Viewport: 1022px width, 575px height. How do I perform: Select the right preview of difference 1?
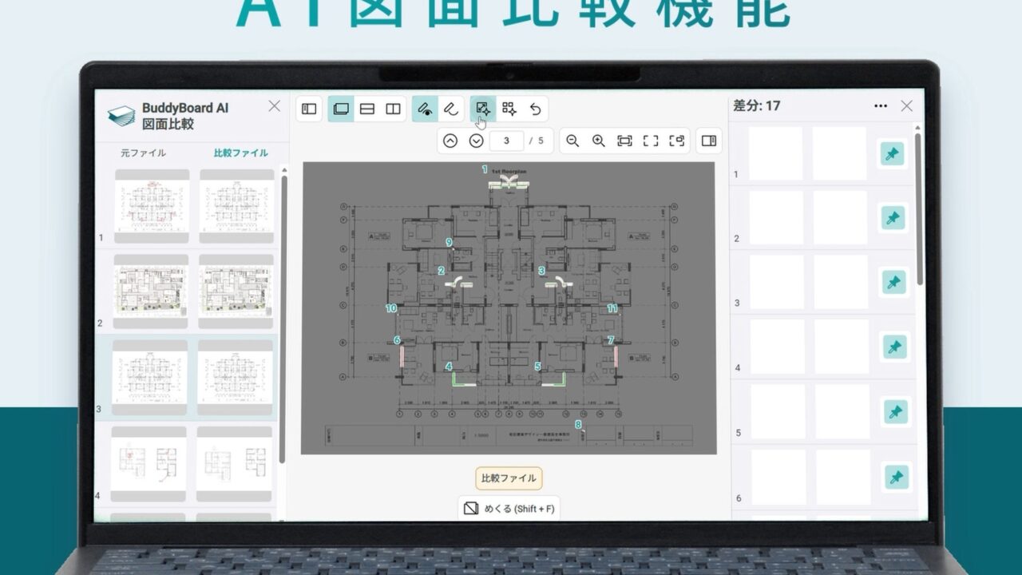(x=839, y=153)
